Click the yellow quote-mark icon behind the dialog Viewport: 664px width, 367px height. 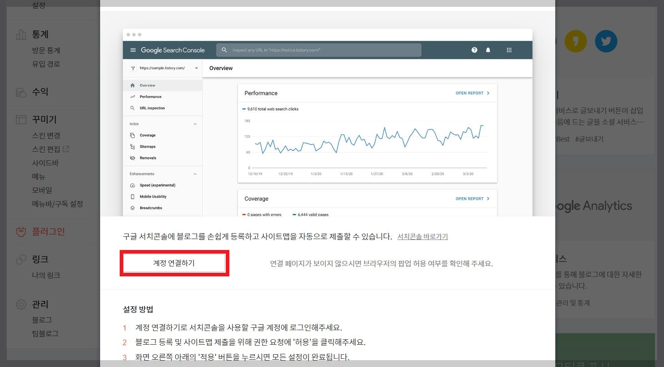[x=576, y=41]
